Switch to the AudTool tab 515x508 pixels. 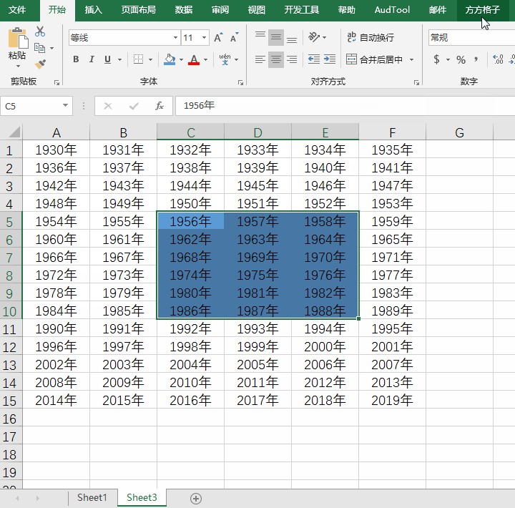pos(392,10)
